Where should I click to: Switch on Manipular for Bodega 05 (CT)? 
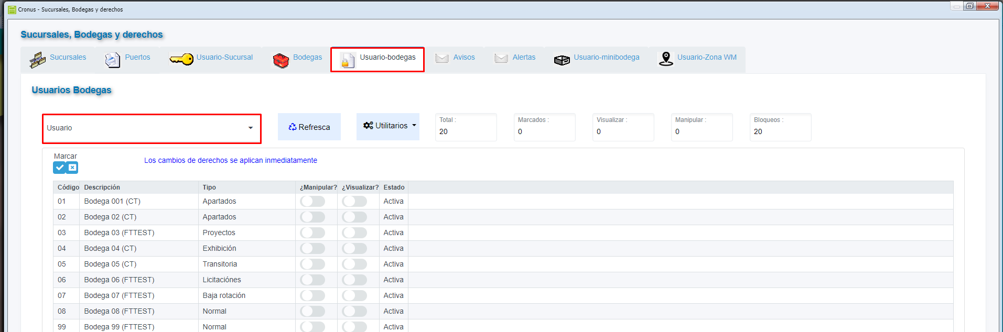[312, 264]
